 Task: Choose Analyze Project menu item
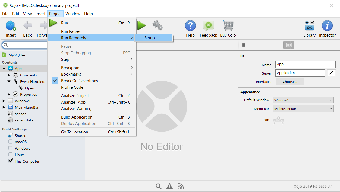(92, 96)
